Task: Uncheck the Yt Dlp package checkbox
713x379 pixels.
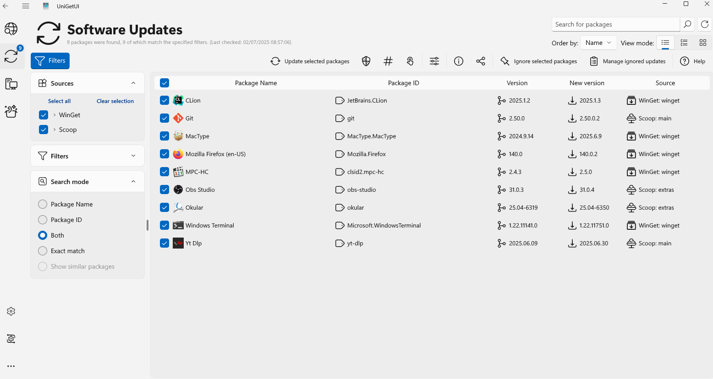Action: pyautogui.click(x=165, y=243)
